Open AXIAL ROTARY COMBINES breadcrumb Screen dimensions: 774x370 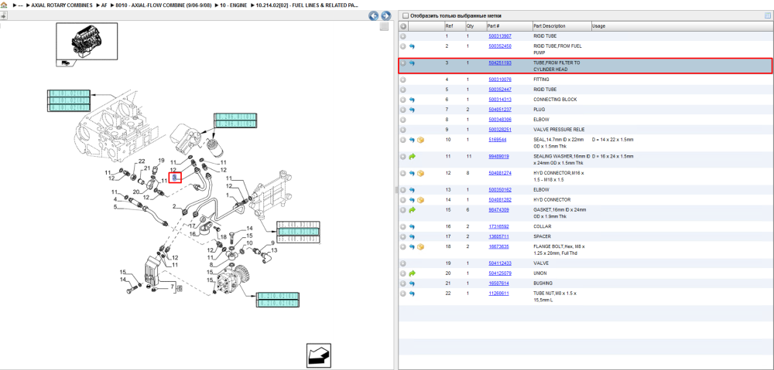pos(62,5)
